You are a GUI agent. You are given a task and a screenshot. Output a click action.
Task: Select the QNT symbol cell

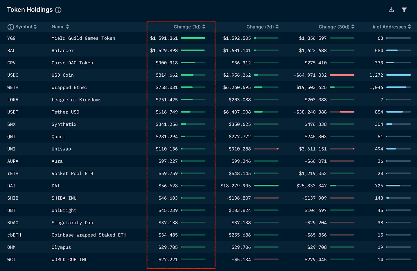11,136
